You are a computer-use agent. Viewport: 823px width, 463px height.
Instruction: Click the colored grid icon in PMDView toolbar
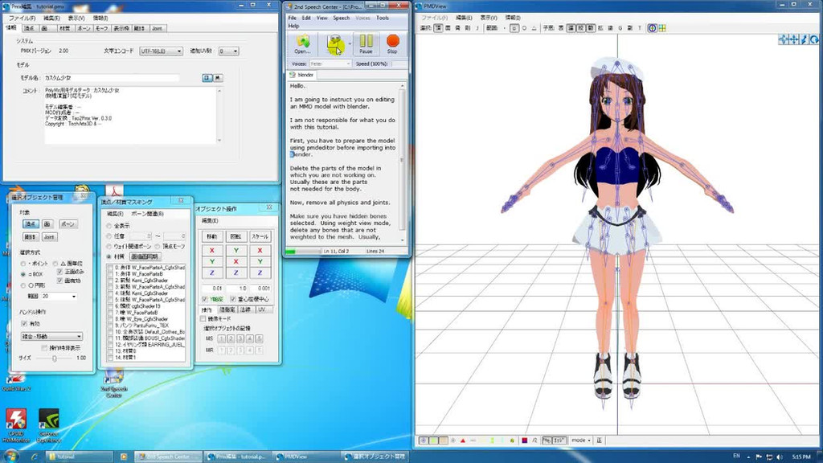[662, 28]
